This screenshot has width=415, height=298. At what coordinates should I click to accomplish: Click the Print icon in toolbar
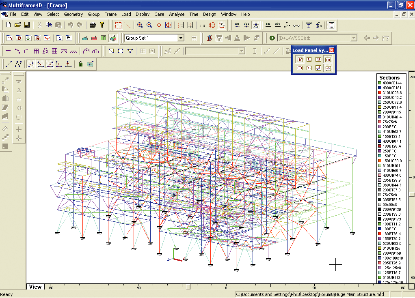(93, 25)
